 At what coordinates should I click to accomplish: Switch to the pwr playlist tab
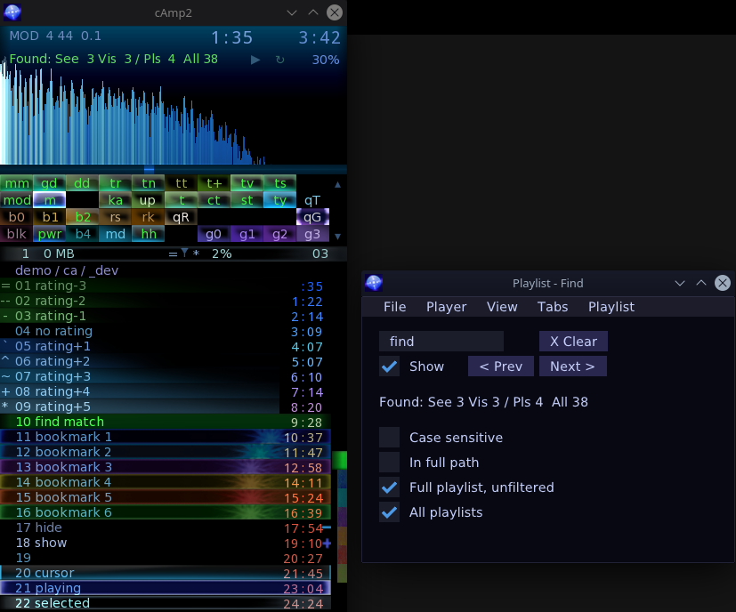point(49,234)
